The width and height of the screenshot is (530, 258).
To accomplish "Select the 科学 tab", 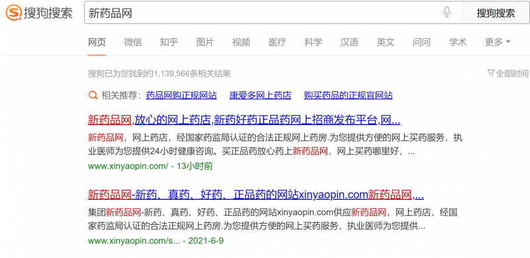I will [313, 42].
